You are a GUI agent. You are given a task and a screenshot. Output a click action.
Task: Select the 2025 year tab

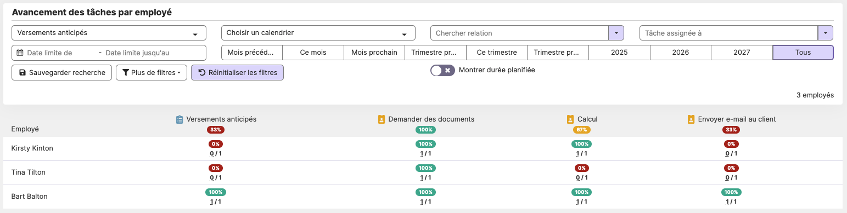pos(619,53)
